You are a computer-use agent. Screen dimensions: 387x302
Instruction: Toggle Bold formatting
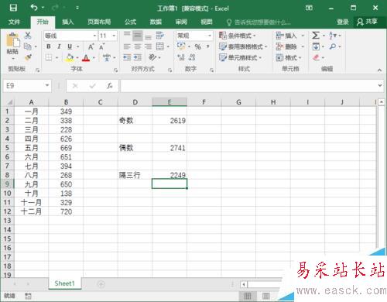[49, 46]
